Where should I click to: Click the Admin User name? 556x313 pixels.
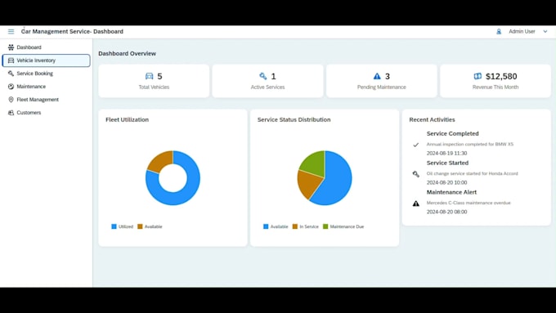click(x=522, y=32)
